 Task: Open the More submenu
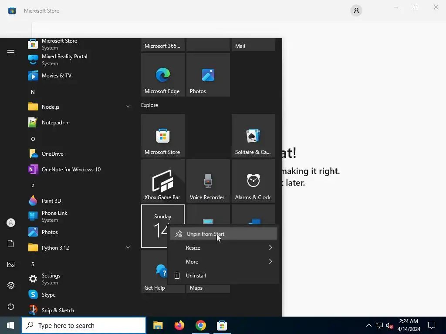click(x=223, y=261)
